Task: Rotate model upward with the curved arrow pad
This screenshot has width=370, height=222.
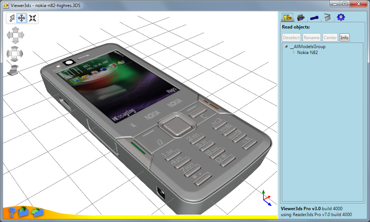Action: (15, 48)
